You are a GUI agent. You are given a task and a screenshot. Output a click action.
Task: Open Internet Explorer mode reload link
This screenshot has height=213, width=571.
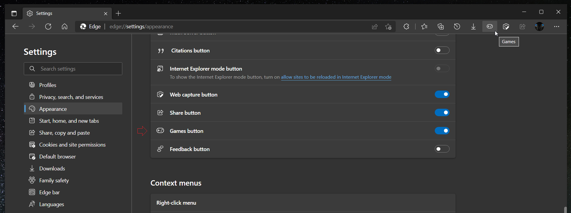click(x=336, y=77)
